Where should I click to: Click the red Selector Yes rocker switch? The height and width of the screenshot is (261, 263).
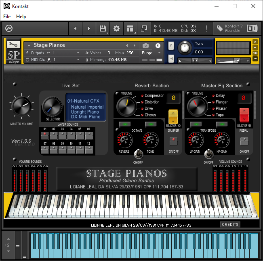[244, 115]
